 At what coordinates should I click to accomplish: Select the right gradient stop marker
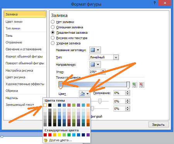tap(128, 85)
